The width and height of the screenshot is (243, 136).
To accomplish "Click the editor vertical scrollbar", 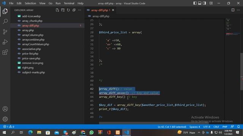I will point(241,71).
